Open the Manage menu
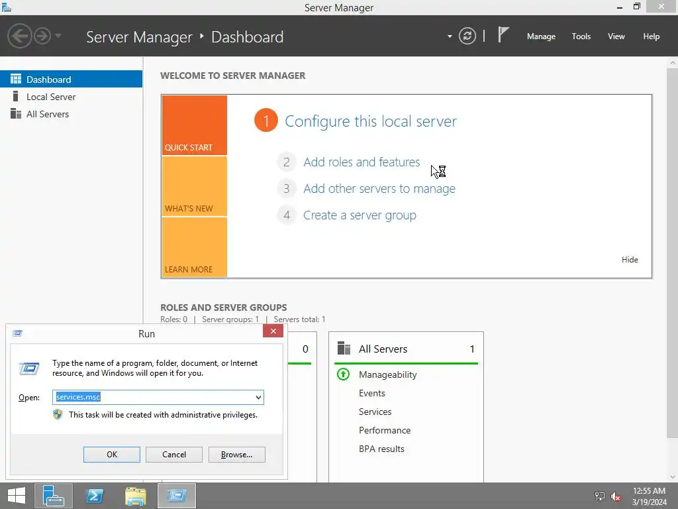The width and height of the screenshot is (678, 509). click(541, 36)
